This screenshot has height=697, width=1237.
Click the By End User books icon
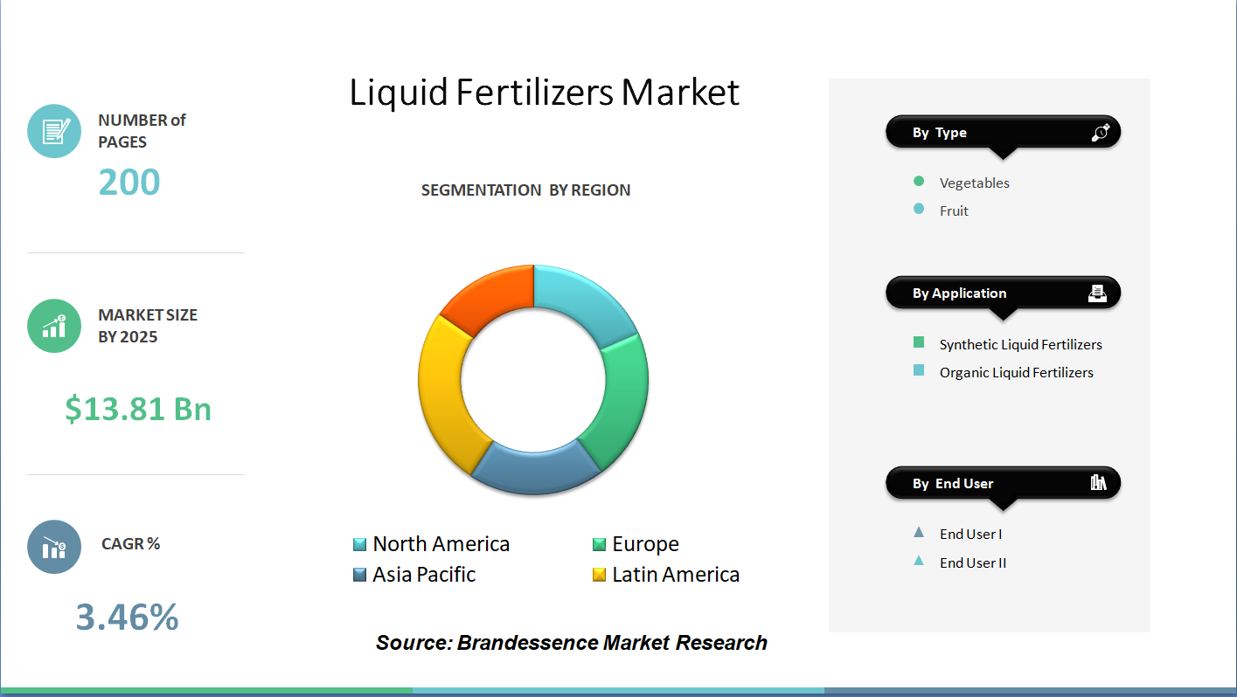point(1099,482)
